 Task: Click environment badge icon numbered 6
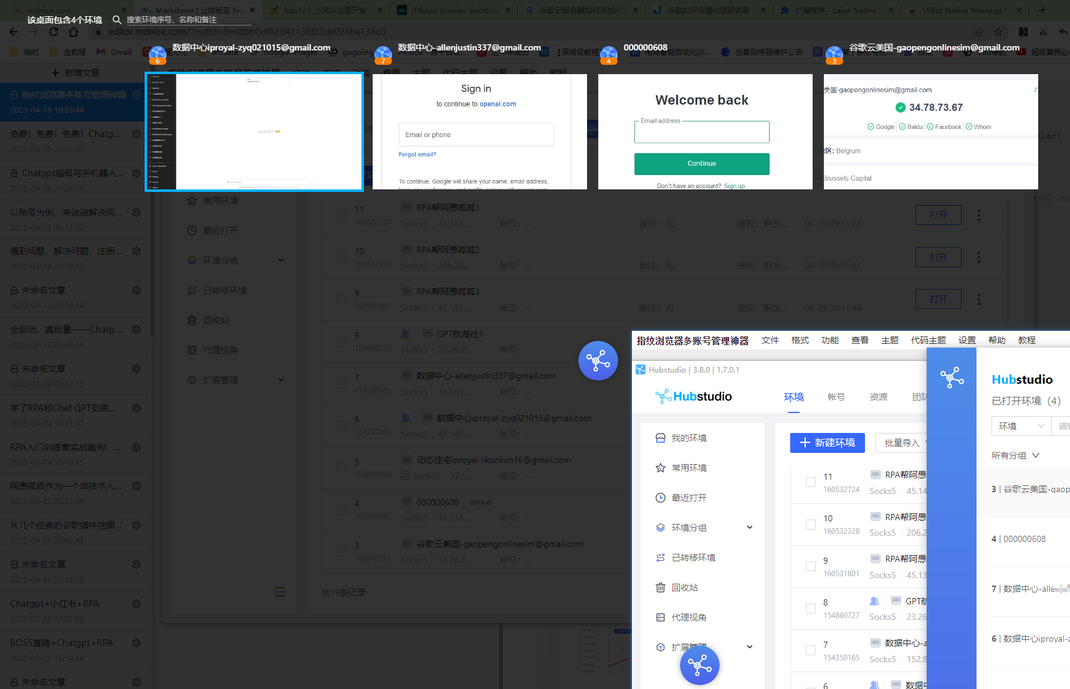click(158, 55)
